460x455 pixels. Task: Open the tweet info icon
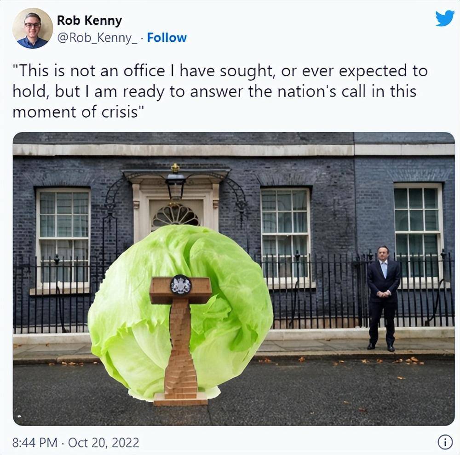pos(445,442)
